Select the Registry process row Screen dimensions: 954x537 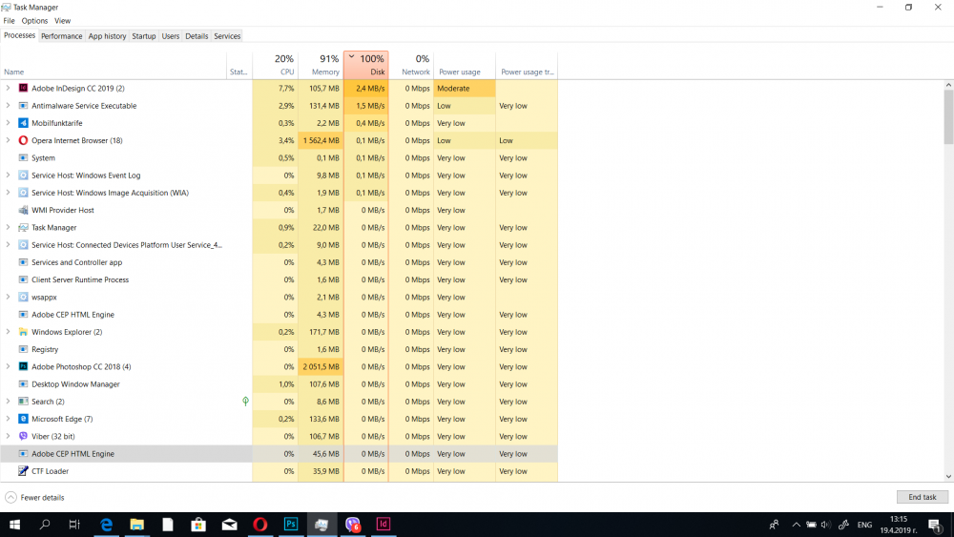(279, 350)
